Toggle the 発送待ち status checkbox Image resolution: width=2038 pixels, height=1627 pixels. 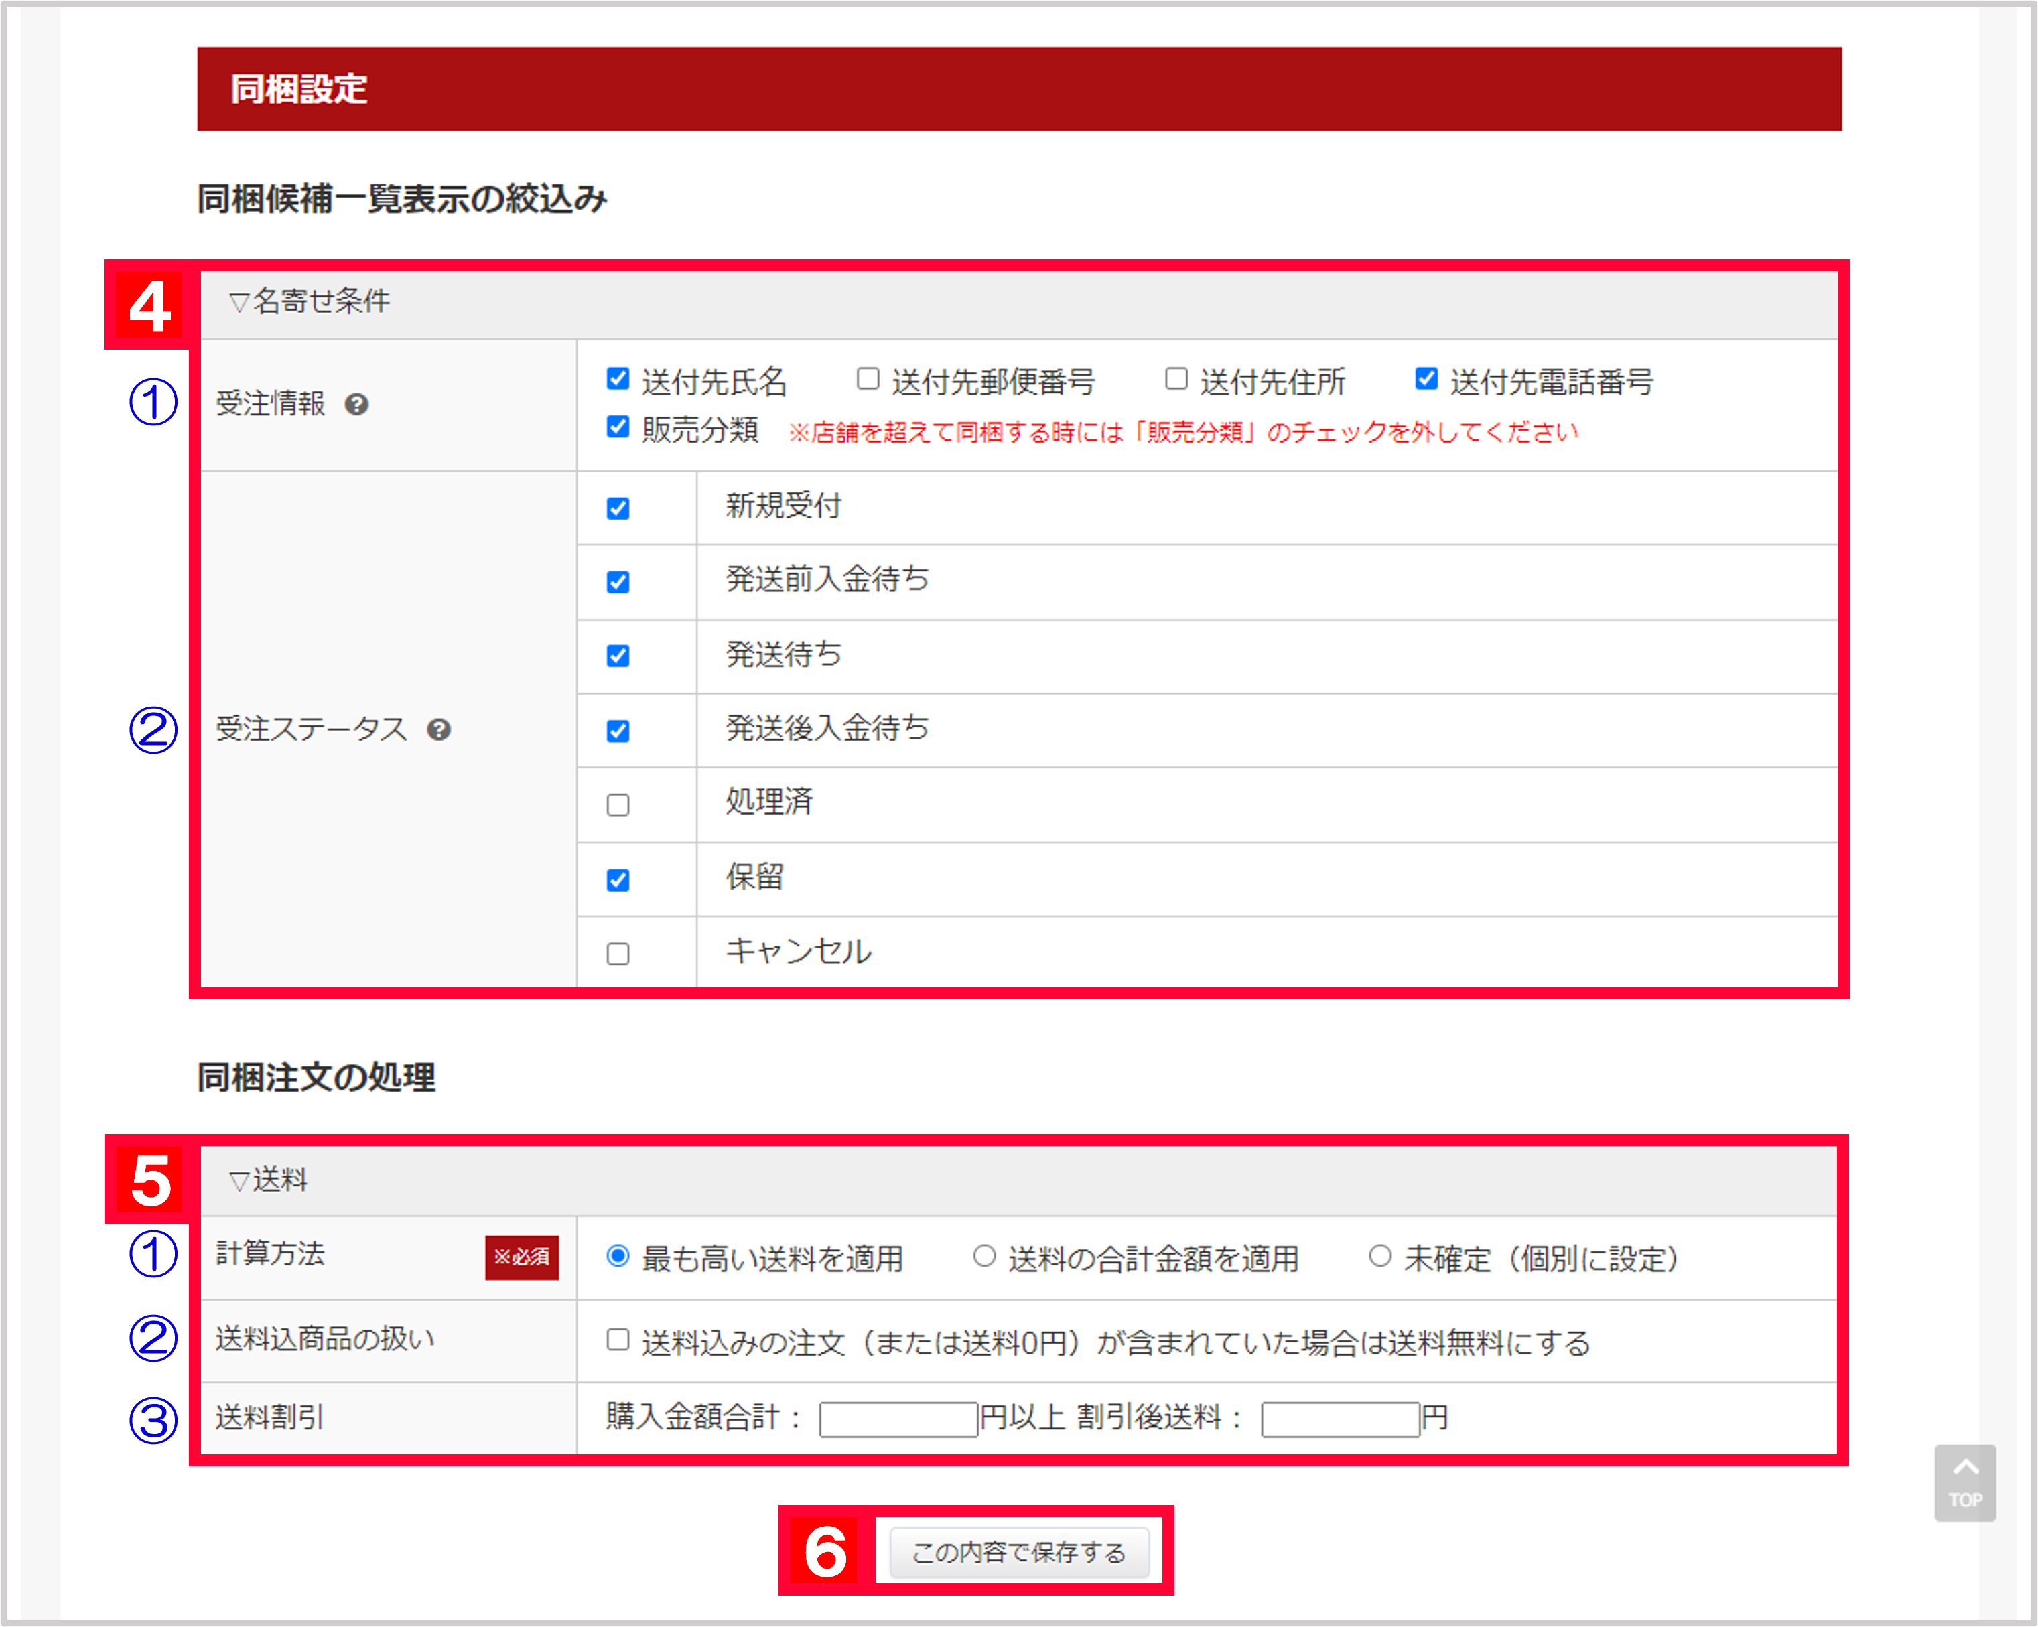click(618, 656)
